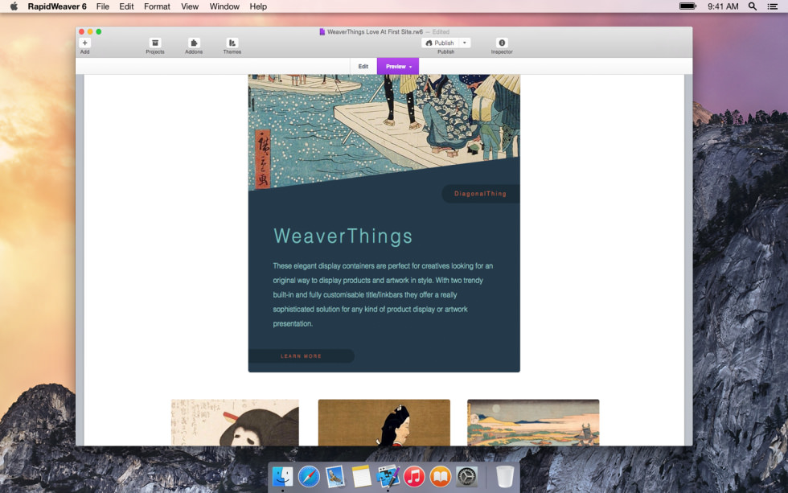Launch Safari from the Dock
This screenshot has width=788, height=493.
click(x=309, y=476)
